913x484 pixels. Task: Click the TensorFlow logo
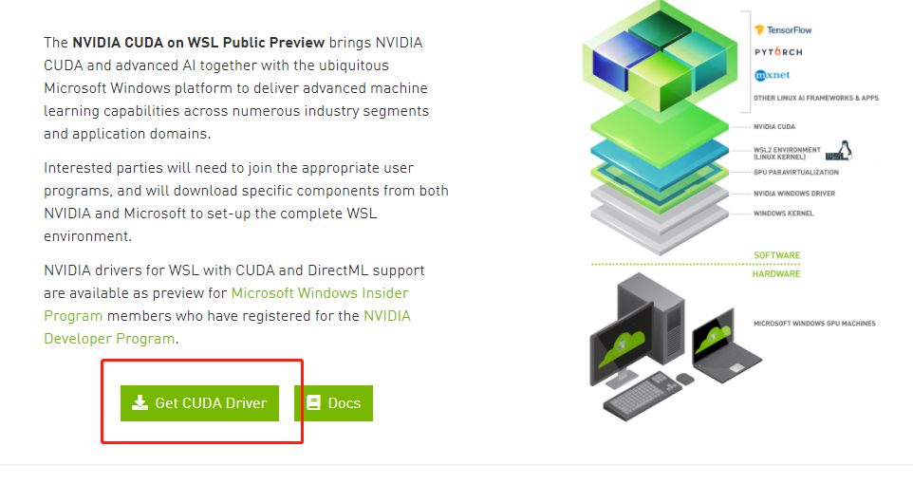click(x=783, y=29)
